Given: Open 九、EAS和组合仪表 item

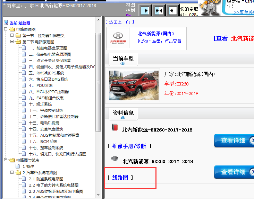Looking at the screenshot, I should tap(46, 98).
